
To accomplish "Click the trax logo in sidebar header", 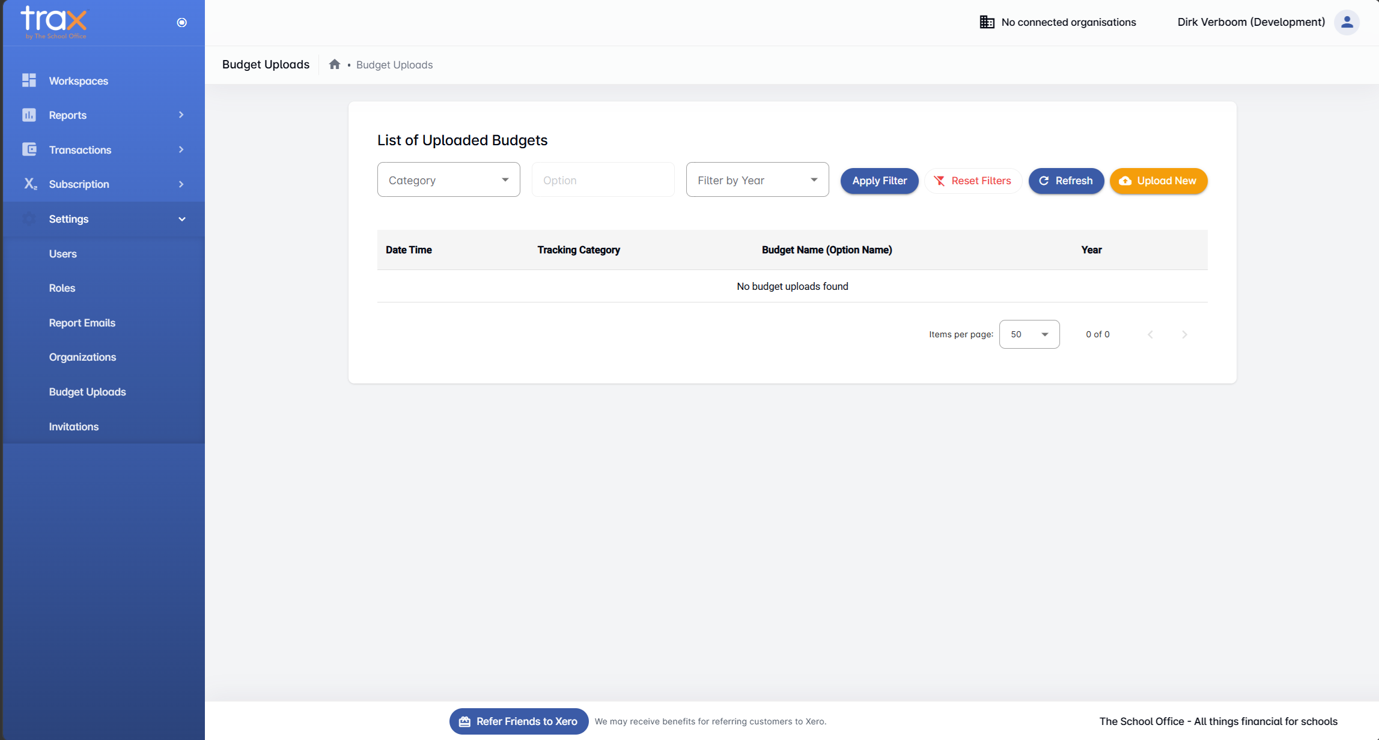I will tap(54, 23).
